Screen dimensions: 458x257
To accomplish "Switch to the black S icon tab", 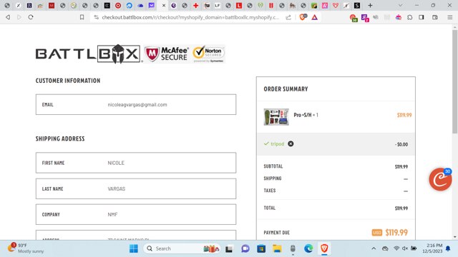I will coord(357,5).
